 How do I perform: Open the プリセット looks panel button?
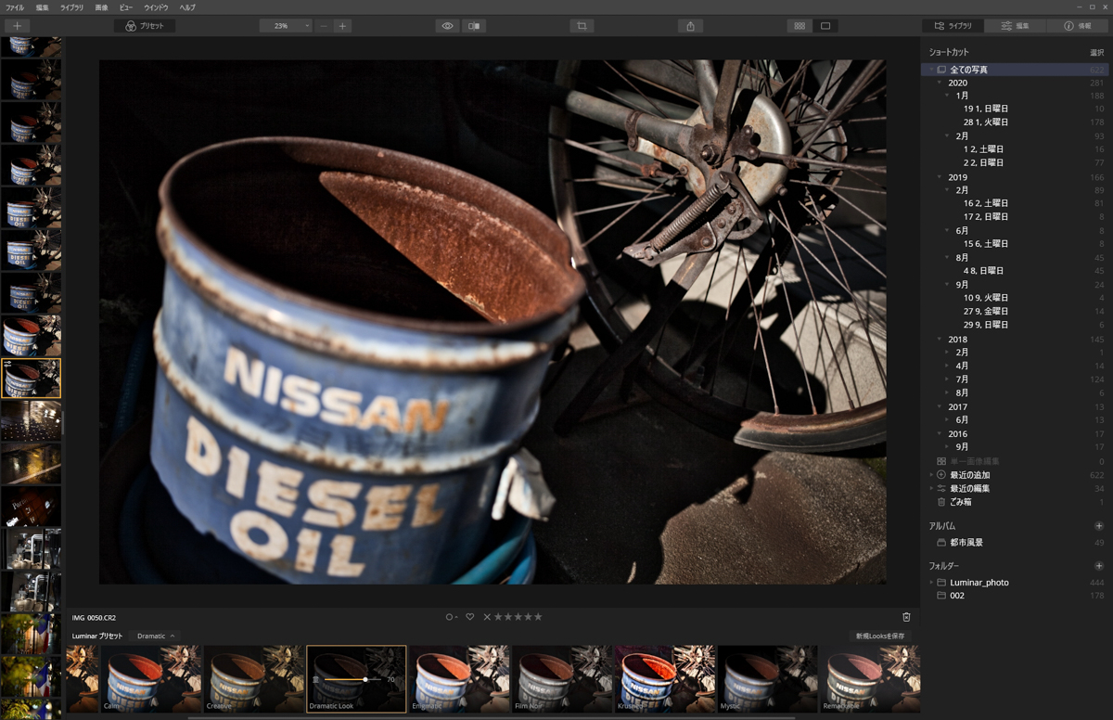pos(145,26)
